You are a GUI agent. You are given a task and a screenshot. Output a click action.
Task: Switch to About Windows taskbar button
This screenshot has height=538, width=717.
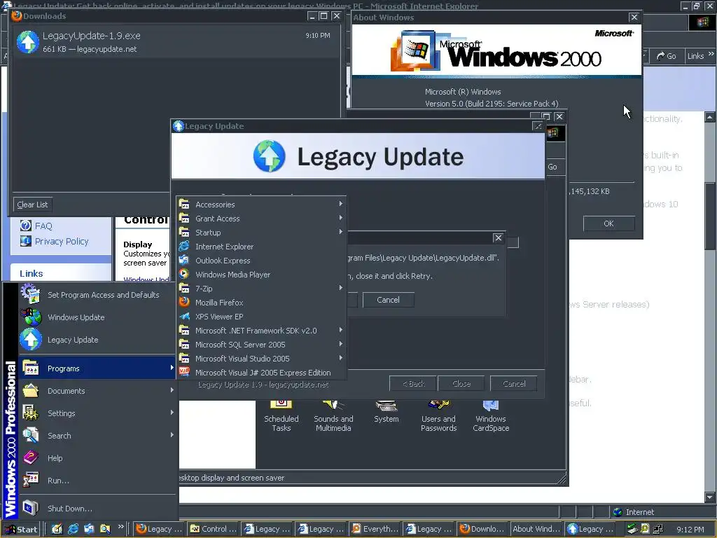point(536,529)
